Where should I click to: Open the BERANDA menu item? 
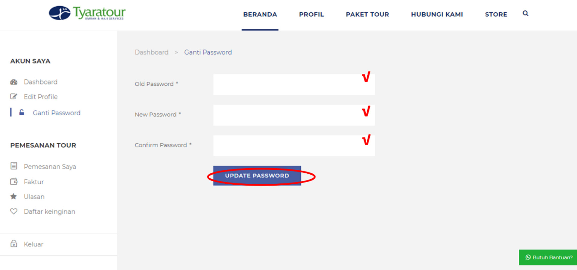[x=260, y=15]
